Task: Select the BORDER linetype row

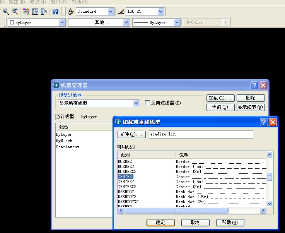Action: 192,161
